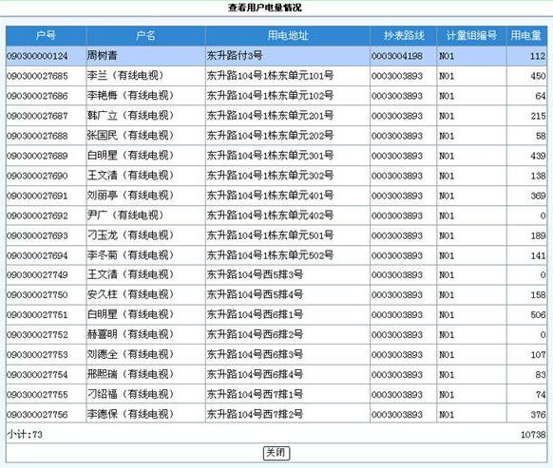Select the row for 张国民（有线电视）
553x468 pixels.
tap(276, 136)
